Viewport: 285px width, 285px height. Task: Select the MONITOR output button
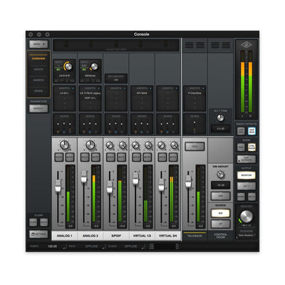point(247,175)
